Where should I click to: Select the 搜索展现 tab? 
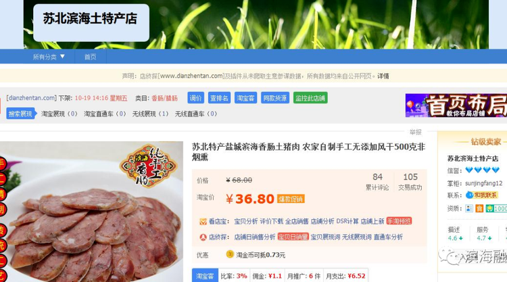pos(22,114)
